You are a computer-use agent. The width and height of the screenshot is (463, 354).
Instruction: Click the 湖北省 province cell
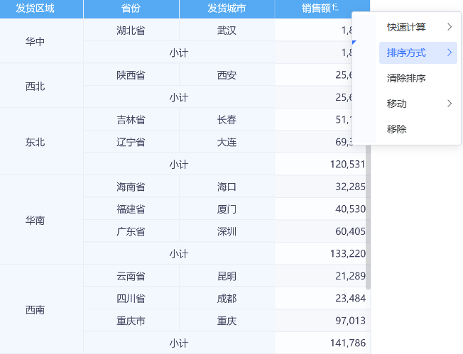(131, 30)
